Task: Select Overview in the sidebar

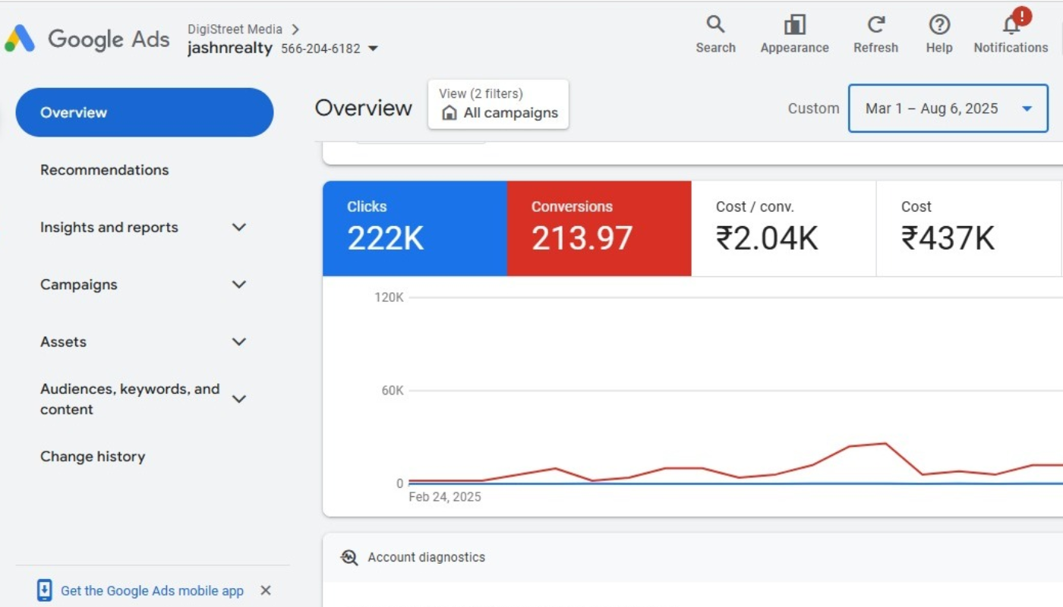Action: click(x=144, y=112)
